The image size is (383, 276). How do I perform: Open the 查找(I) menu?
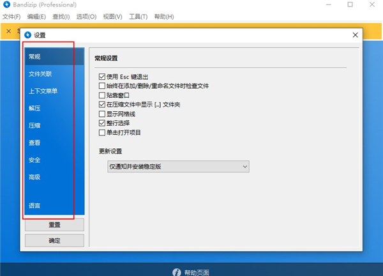61,17
